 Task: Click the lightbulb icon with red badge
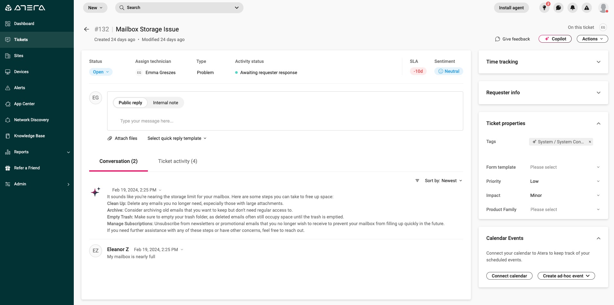(x=544, y=8)
